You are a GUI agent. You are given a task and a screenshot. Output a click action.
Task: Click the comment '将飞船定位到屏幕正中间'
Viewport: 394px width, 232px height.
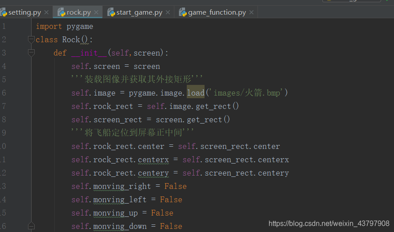133,132
